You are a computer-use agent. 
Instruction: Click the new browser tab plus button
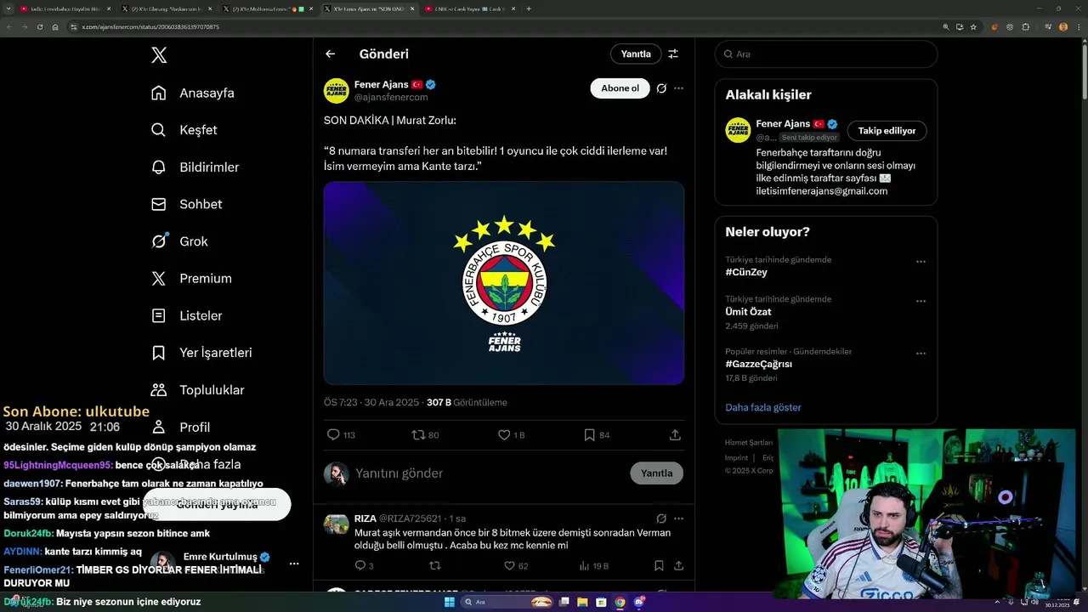(529, 8)
